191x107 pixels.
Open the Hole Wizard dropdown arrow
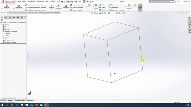[x=58, y=10]
